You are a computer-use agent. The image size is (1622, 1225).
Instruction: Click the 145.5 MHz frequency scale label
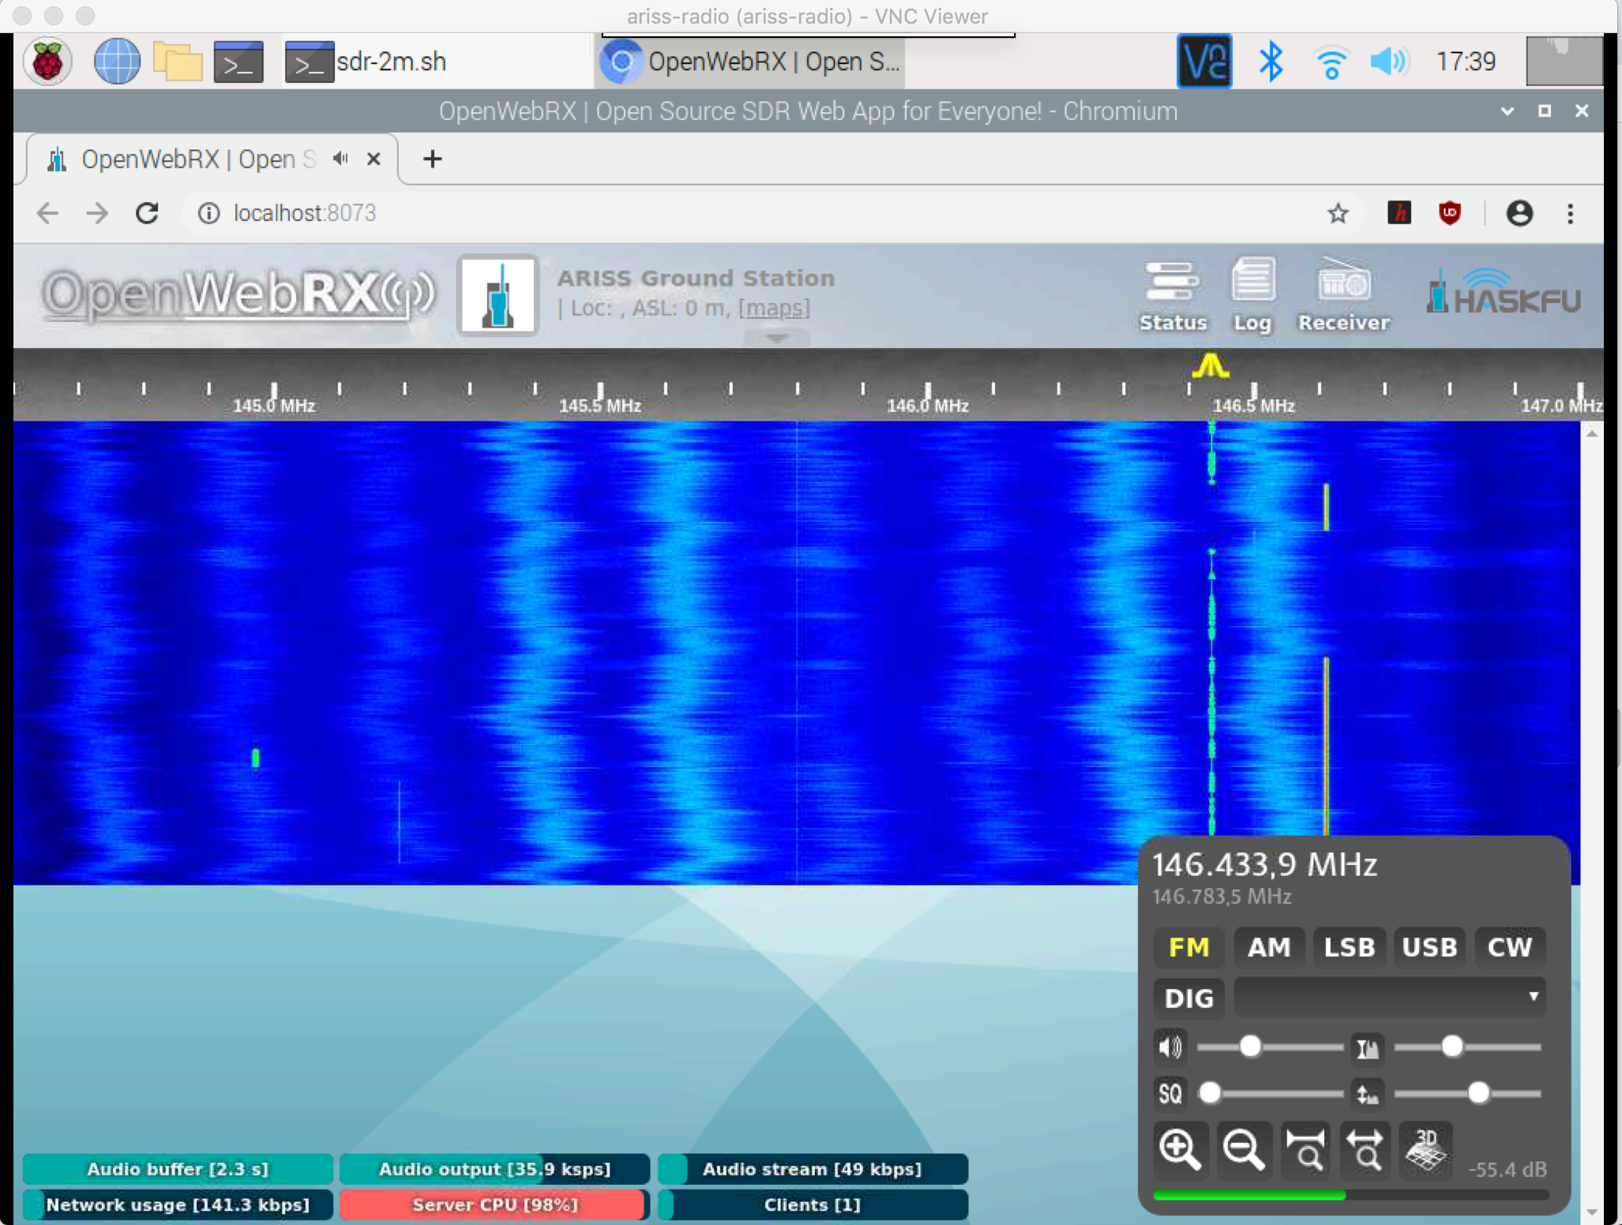pos(600,406)
